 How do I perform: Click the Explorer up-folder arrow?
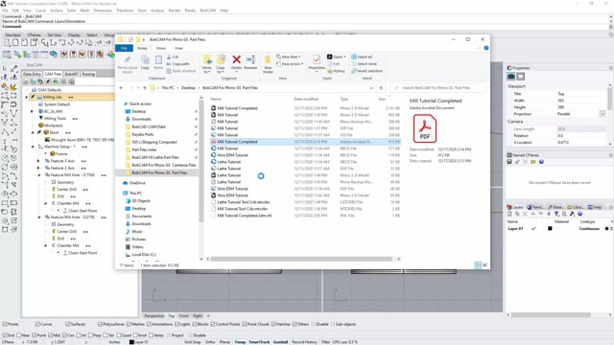[x=145, y=88]
